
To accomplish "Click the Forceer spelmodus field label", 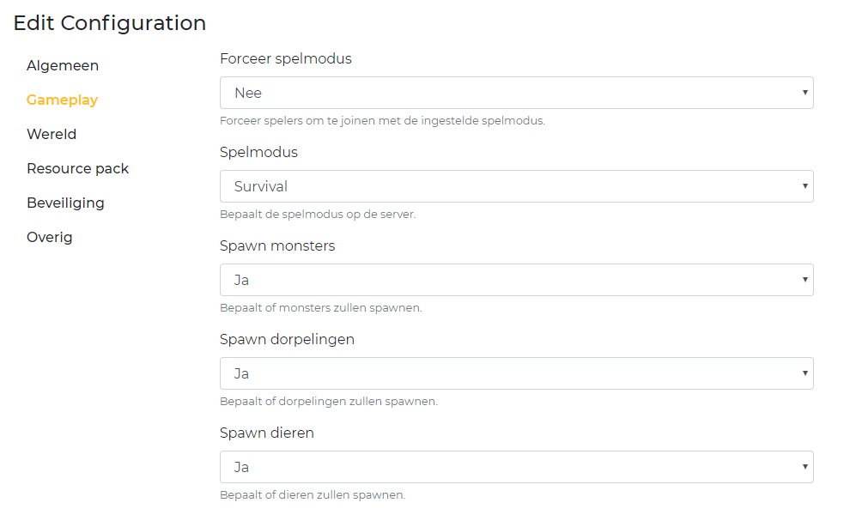I will pos(286,59).
